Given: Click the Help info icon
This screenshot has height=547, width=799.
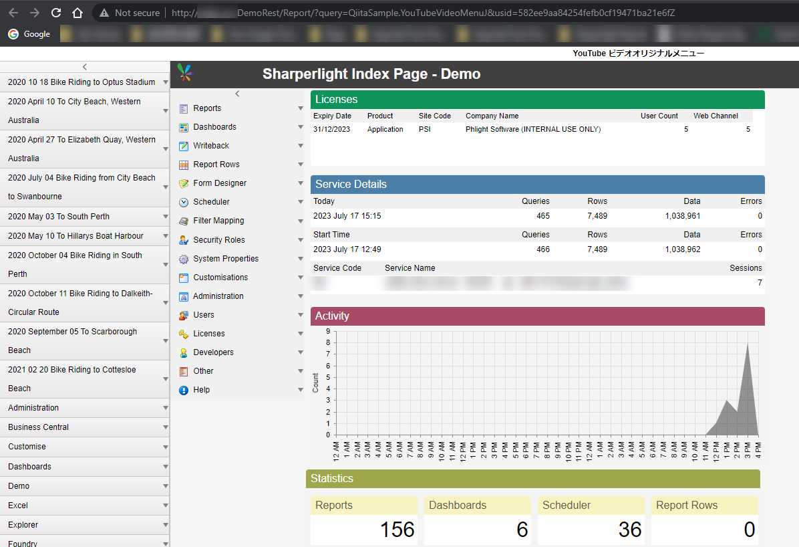Looking at the screenshot, I should coord(184,391).
